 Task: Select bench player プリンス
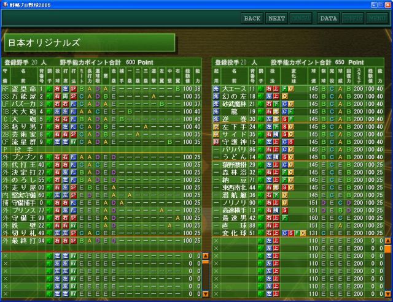101,211
